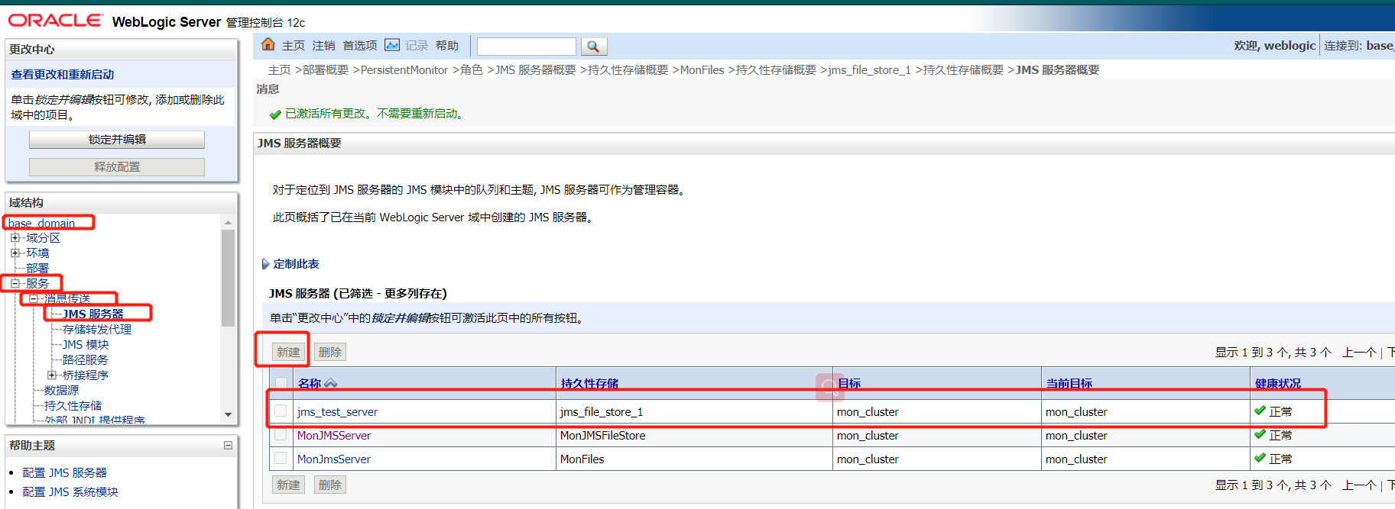Click the search magnifier button
1395x509 pixels.
[594, 47]
